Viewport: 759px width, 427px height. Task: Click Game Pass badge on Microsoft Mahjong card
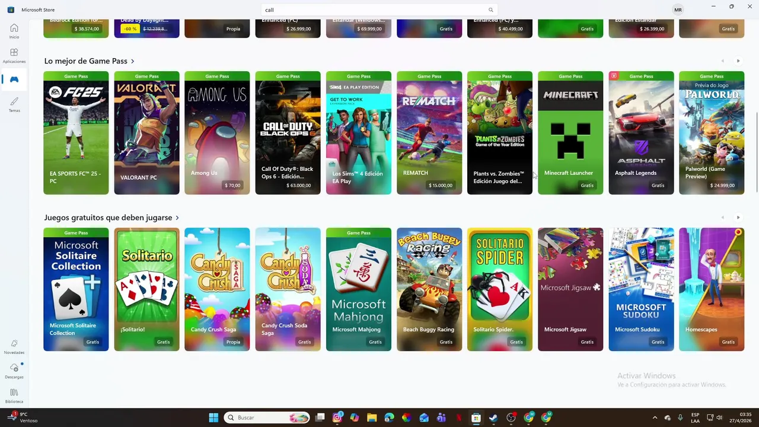pyautogui.click(x=359, y=232)
